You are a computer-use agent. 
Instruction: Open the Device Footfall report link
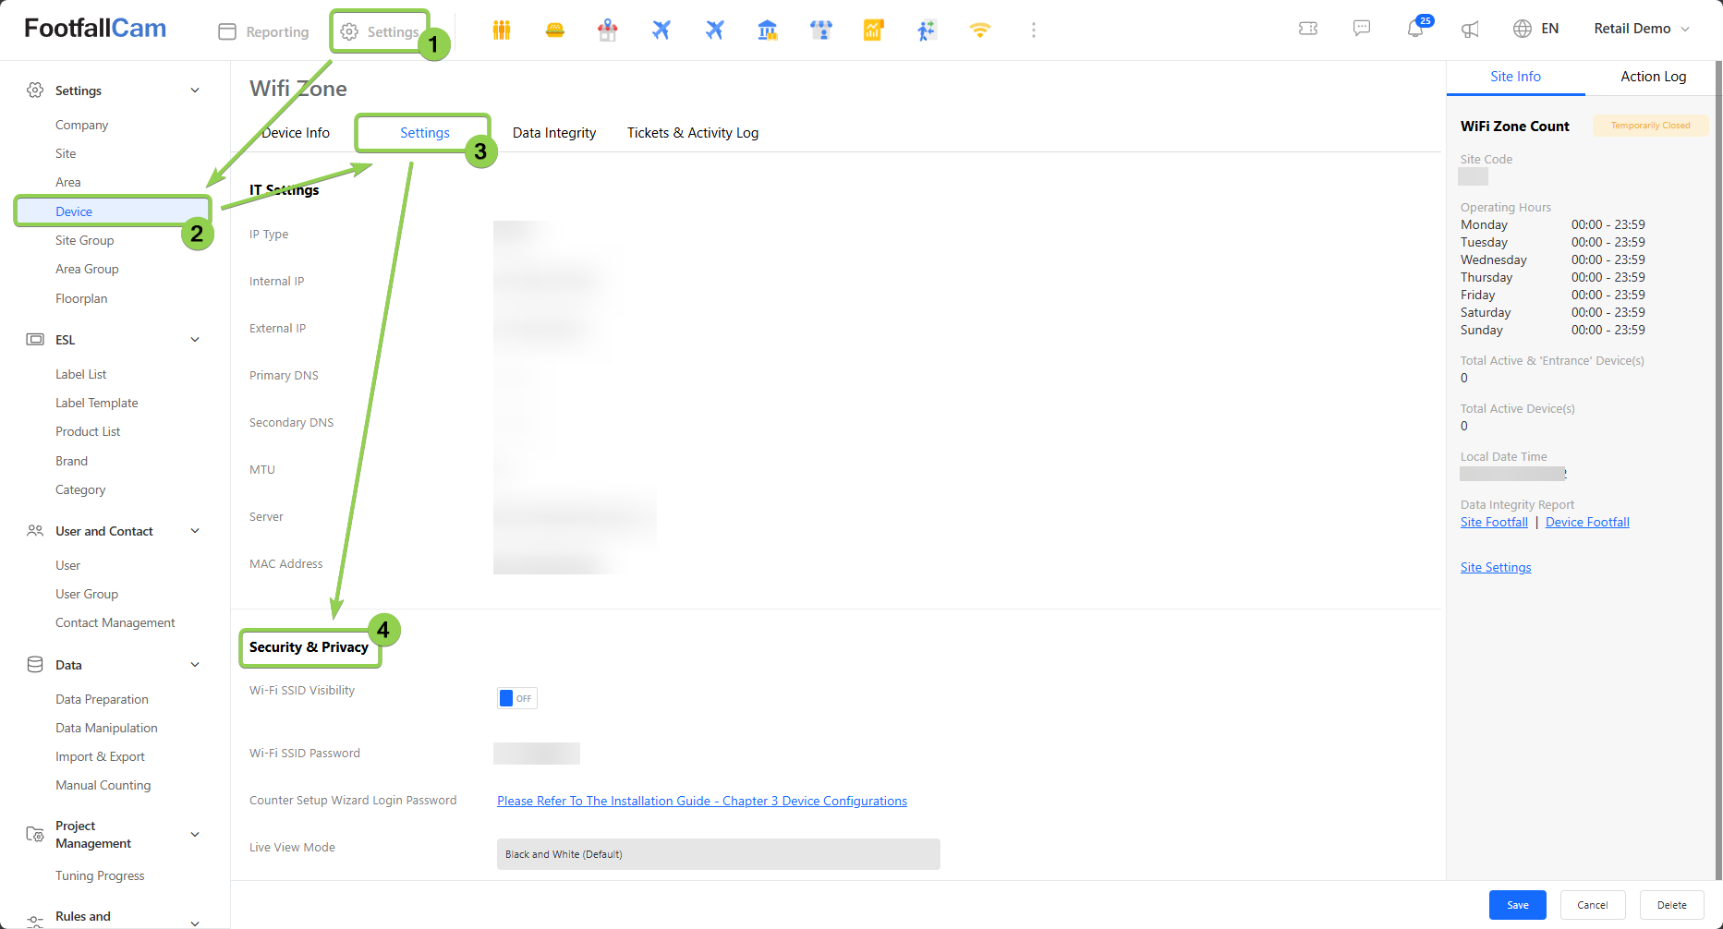pos(1586,523)
